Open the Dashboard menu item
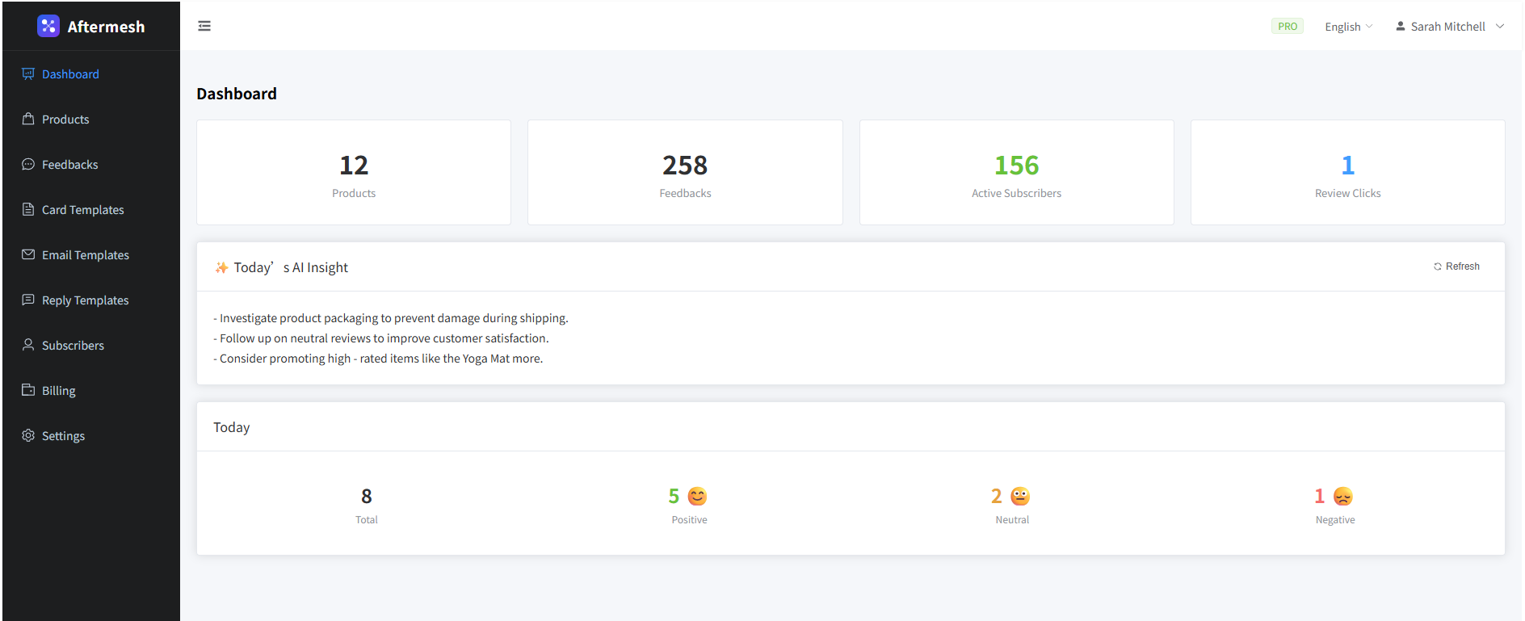 (91, 73)
